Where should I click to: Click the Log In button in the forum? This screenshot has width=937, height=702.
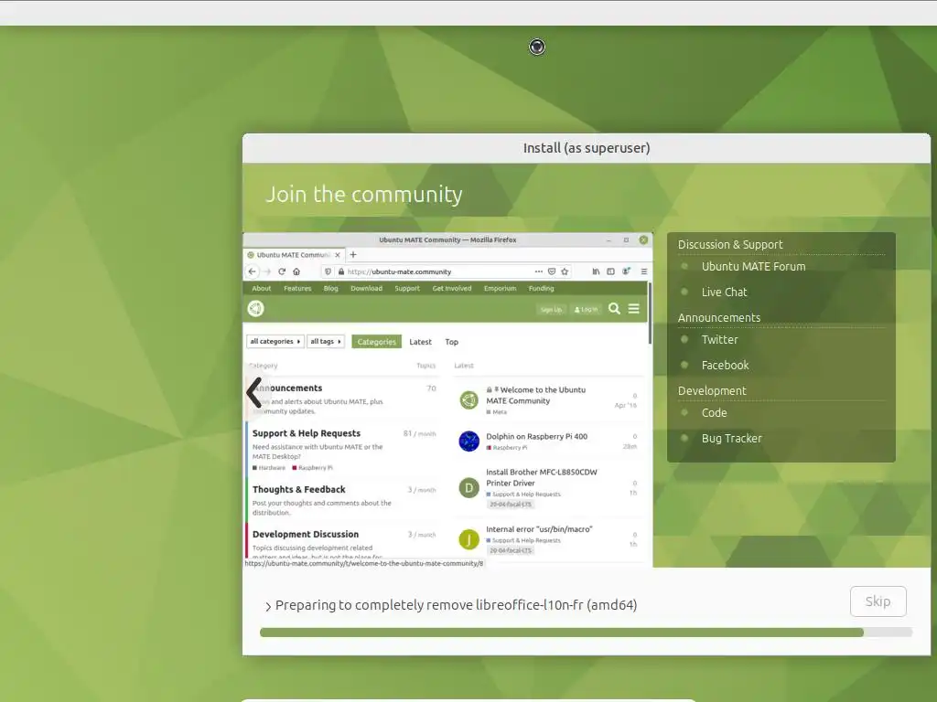[586, 309]
